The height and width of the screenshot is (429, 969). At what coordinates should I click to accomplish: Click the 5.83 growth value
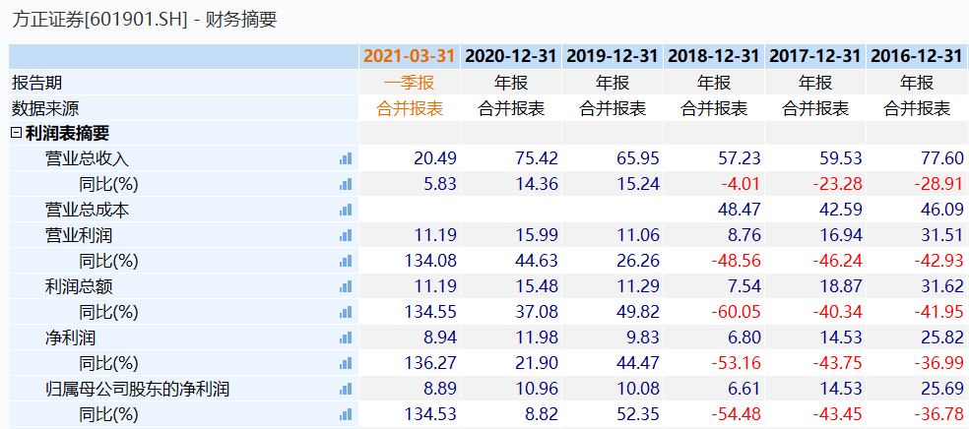[439, 184]
